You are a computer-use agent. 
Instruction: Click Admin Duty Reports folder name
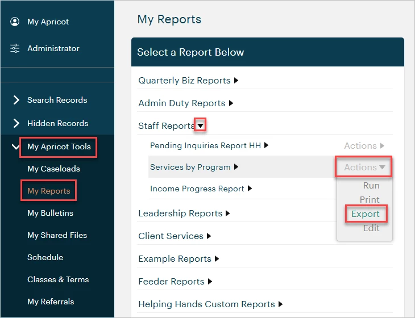[x=181, y=103]
